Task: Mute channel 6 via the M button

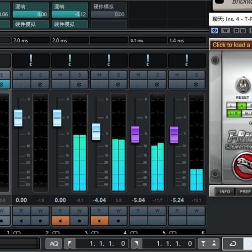Action: coord(177,75)
